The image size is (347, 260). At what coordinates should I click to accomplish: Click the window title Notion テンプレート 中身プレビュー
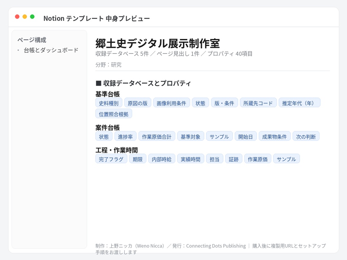coord(97,18)
